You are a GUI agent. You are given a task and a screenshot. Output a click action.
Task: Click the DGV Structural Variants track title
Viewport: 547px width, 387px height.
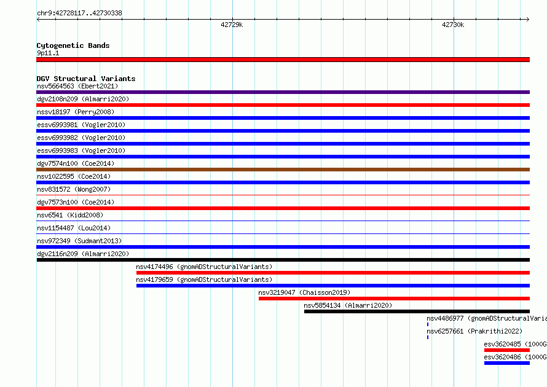point(86,79)
